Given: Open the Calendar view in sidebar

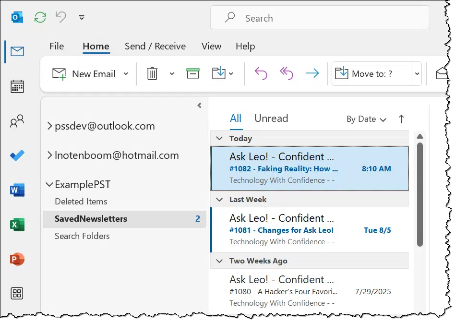Looking at the screenshot, I should pyautogui.click(x=17, y=86).
